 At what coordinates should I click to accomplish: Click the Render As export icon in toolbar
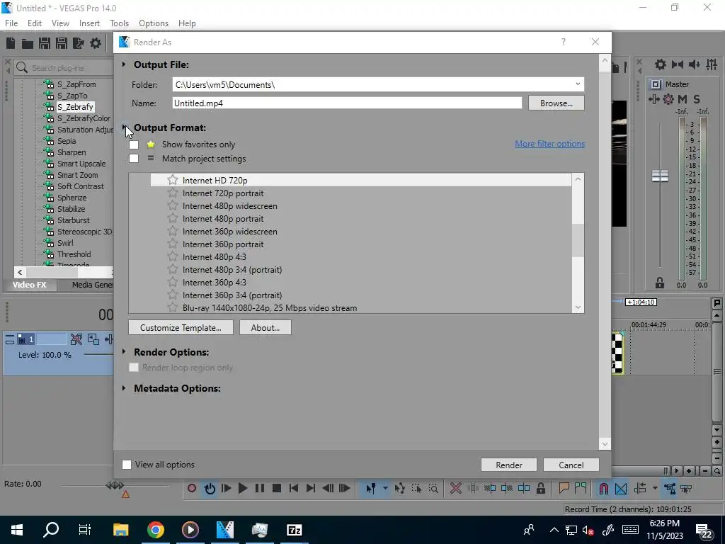click(x=79, y=43)
